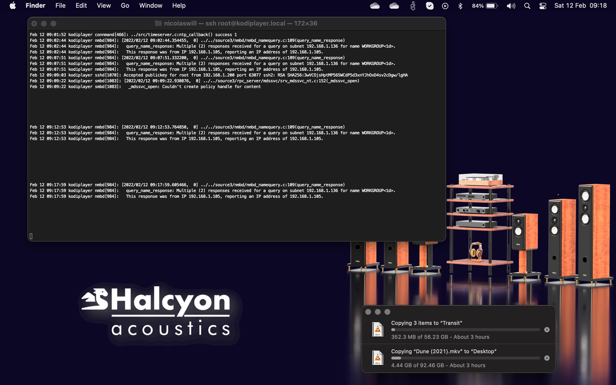Open Control Center from the menu bar
The height and width of the screenshot is (385, 616).
click(x=543, y=6)
